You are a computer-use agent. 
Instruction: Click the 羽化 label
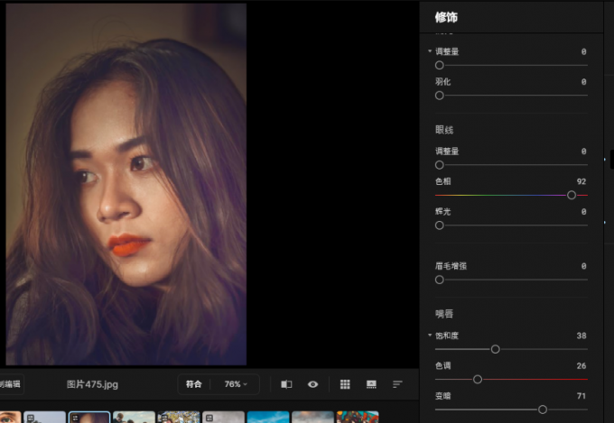(x=442, y=82)
